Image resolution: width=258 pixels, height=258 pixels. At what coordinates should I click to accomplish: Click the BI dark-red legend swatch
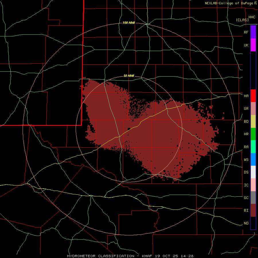point(253,210)
